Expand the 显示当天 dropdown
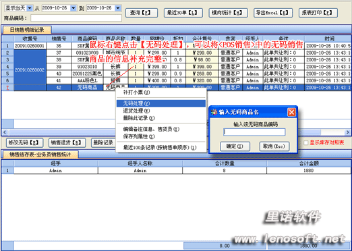Viewport: 352px width, 251px height. pos(30,8)
